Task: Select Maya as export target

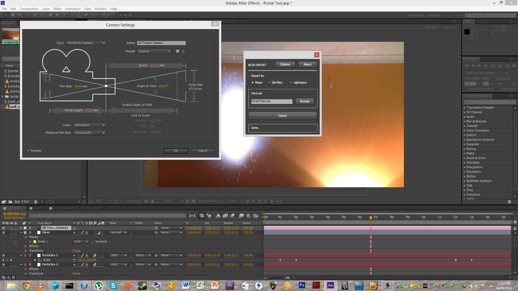Action: pyautogui.click(x=253, y=82)
